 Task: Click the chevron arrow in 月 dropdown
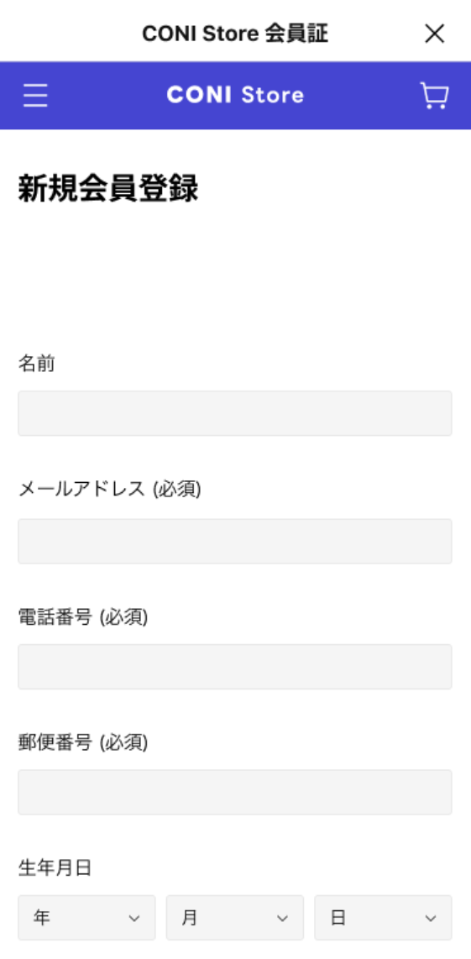[282, 918]
